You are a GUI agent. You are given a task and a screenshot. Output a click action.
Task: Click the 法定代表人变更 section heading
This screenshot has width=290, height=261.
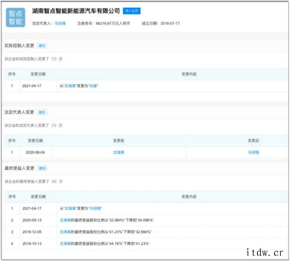pos(19,112)
